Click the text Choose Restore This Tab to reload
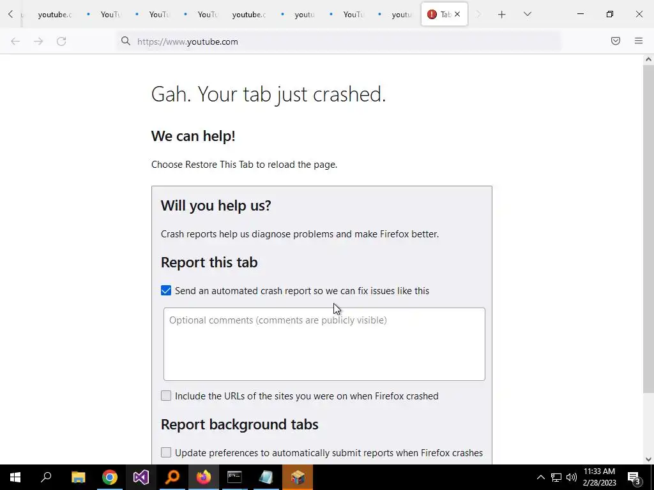 coord(244,165)
